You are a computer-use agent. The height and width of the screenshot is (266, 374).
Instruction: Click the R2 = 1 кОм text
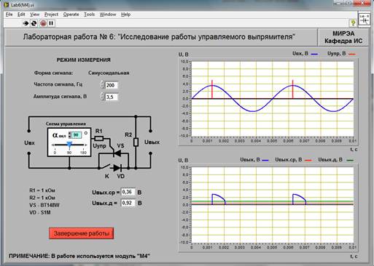(42, 198)
